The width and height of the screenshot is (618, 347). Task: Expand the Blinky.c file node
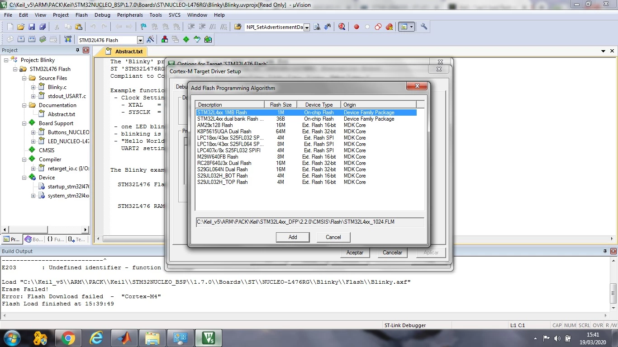pyautogui.click(x=33, y=87)
